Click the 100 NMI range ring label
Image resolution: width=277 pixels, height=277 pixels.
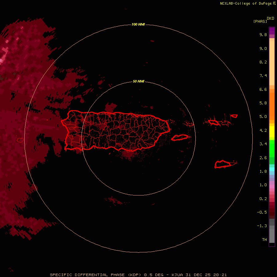[x=138, y=24]
